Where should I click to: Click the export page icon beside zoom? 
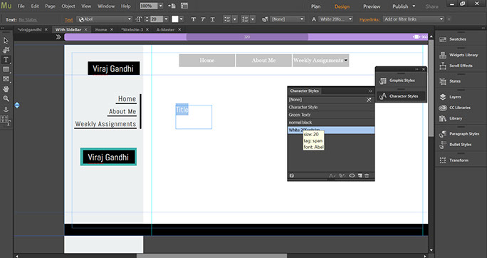pyautogui.click(x=172, y=6)
